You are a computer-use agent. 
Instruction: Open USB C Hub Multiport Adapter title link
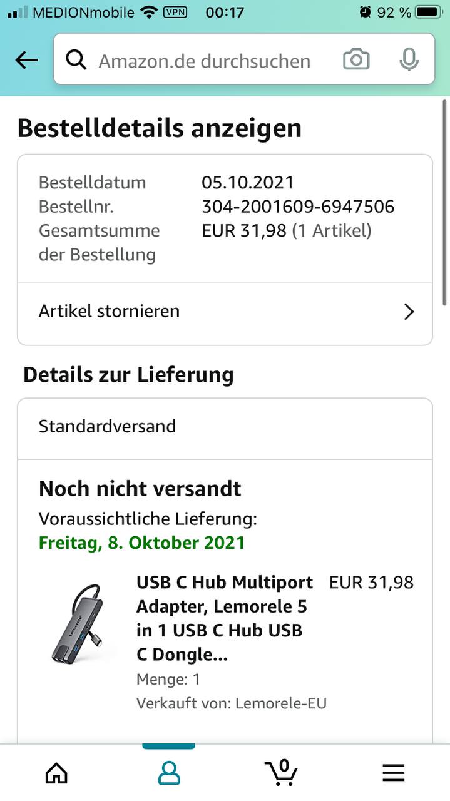click(x=225, y=618)
